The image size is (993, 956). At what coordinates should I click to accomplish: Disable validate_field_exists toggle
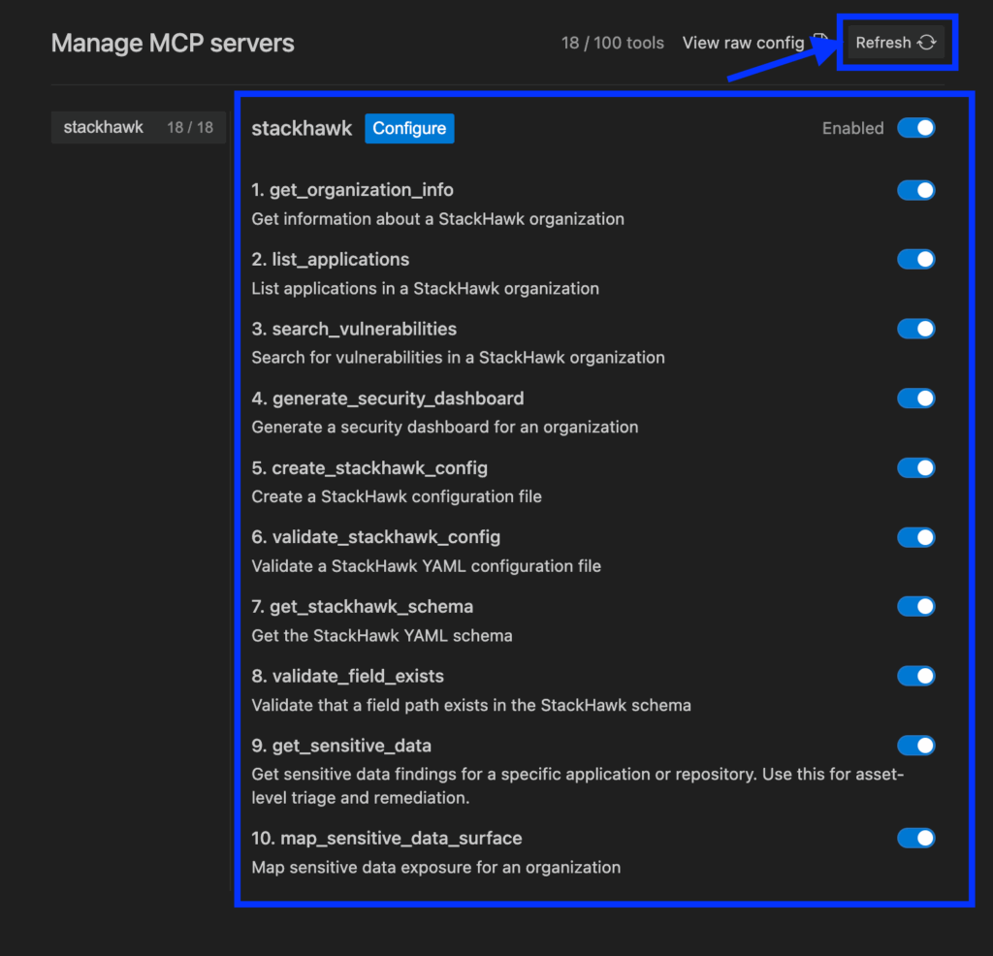click(915, 676)
